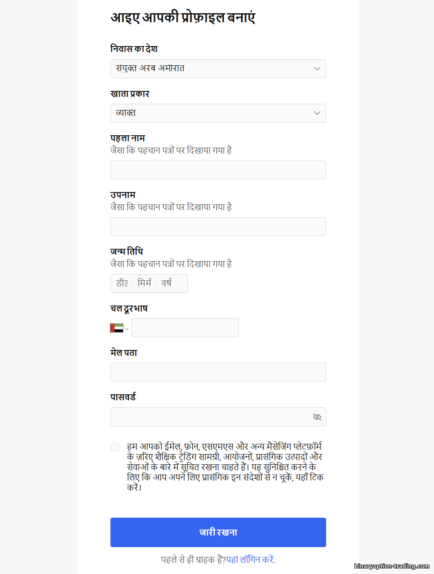Open the यहां लॉगिन करें login link
Image resolution: width=434 pixels, height=574 pixels.
(x=250, y=559)
